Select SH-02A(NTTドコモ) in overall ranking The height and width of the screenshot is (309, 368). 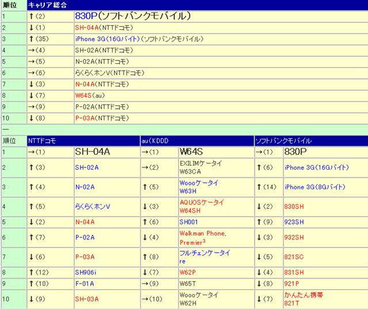coord(104,50)
